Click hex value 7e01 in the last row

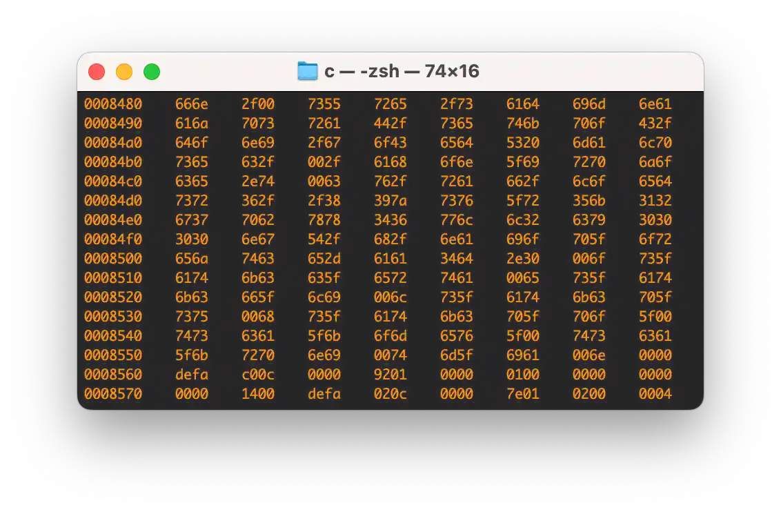coord(523,394)
